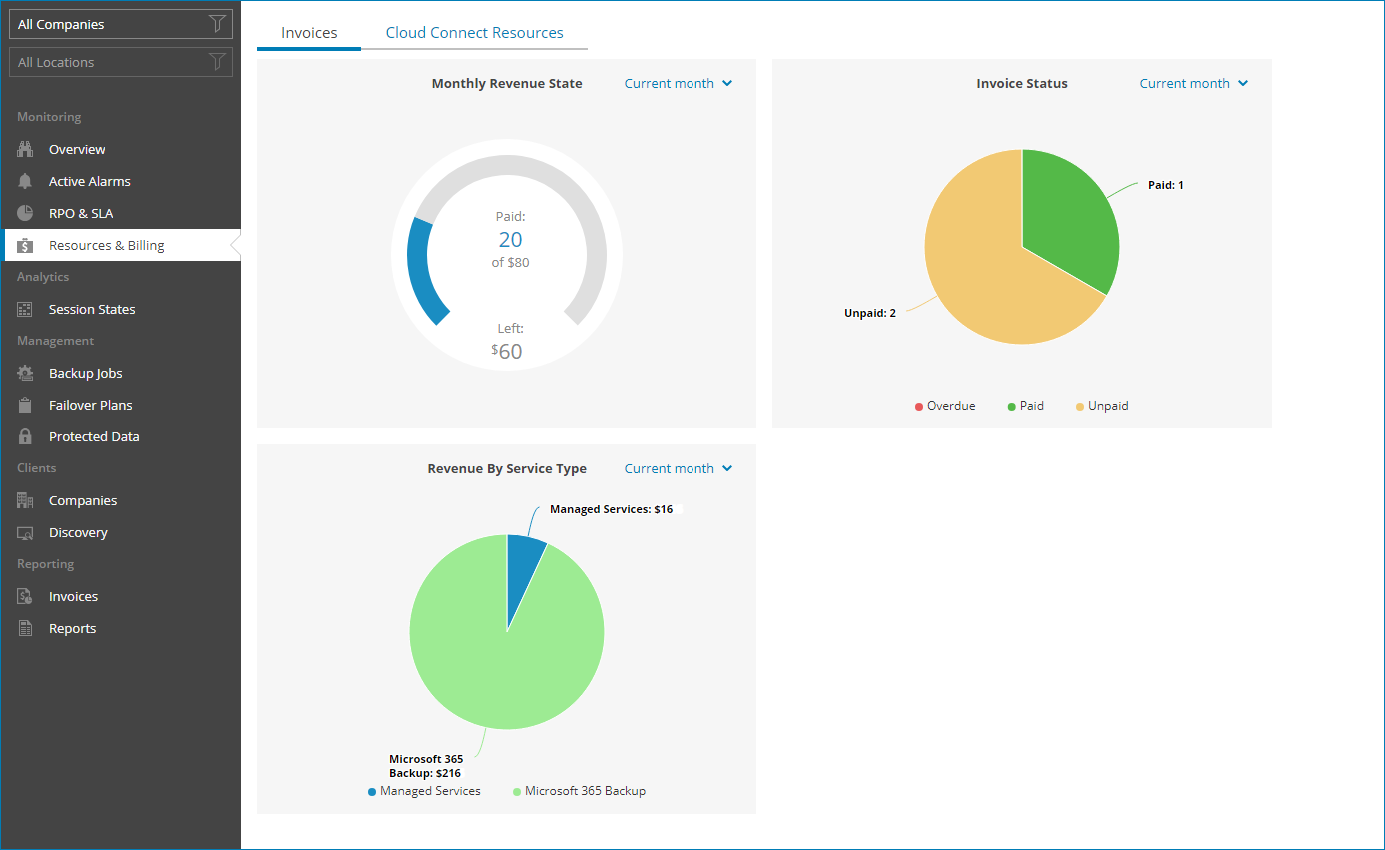The width and height of the screenshot is (1385, 850).
Task: Switch to the Cloud Connect Resources tab
Action: tap(474, 32)
